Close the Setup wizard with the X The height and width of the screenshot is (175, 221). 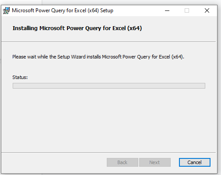point(207,10)
